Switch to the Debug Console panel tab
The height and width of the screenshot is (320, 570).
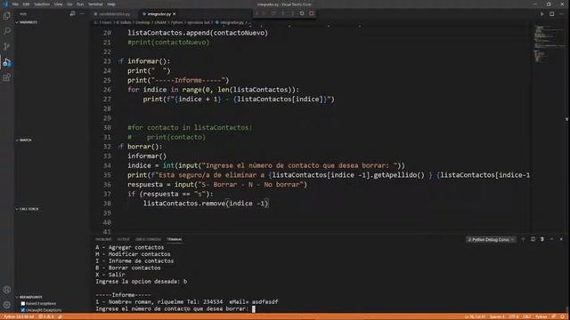pos(148,239)
